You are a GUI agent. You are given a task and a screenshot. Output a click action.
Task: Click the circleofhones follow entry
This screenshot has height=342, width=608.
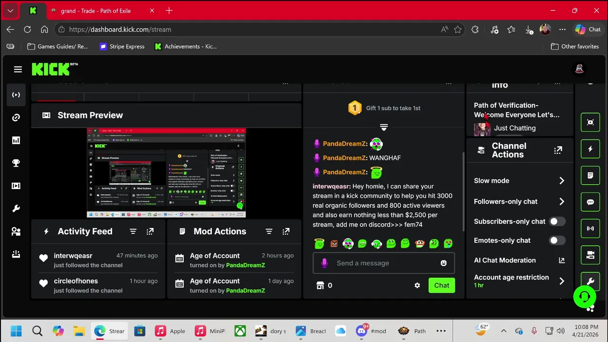coord(98,285)
